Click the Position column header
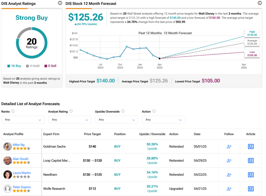266x196 pixels. (x=120, y=134)
